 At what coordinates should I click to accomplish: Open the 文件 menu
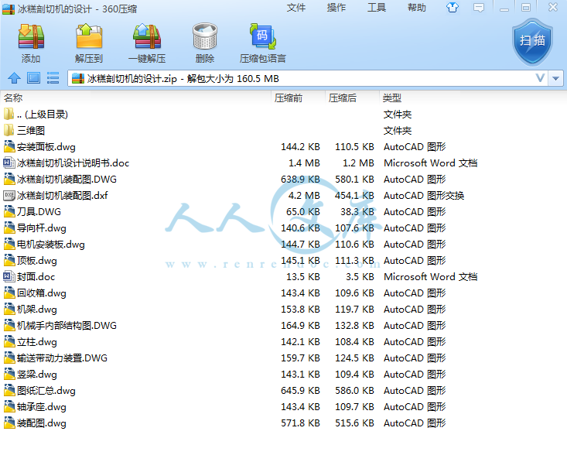pos(296,8)
